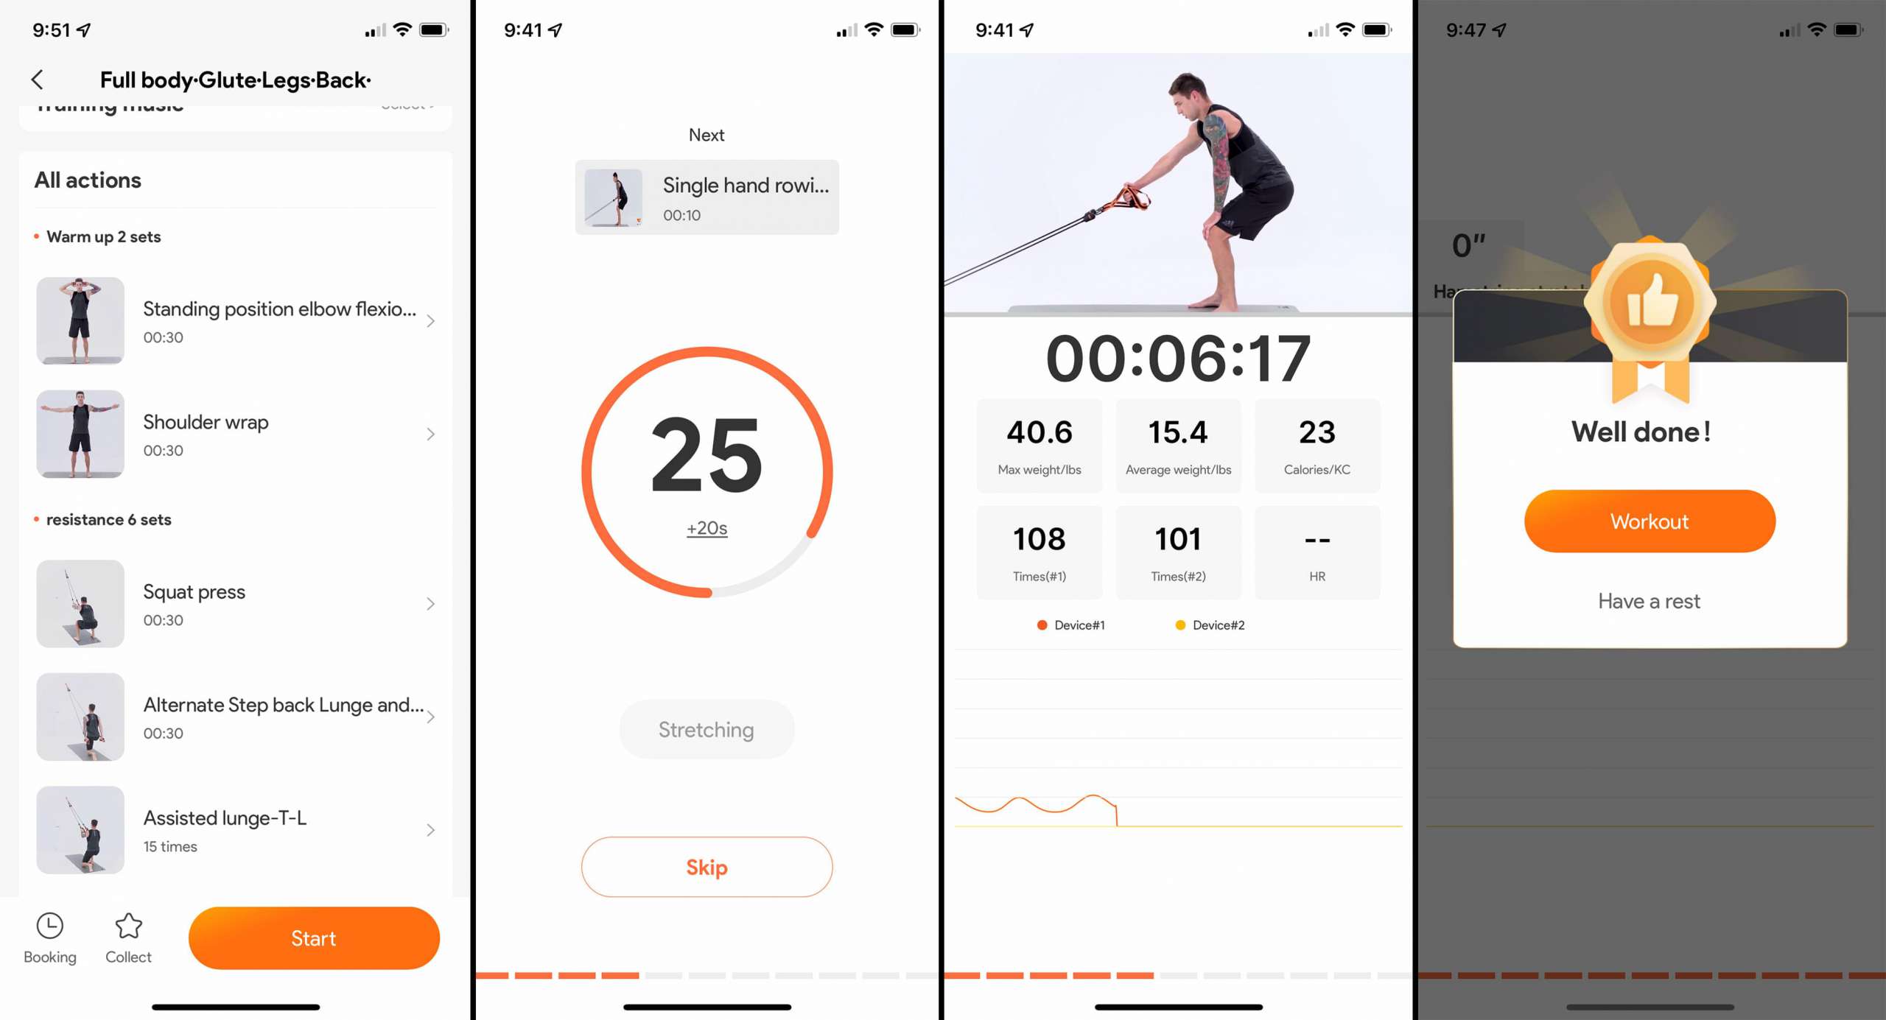1886x1020 pixels.
Task: Tap the +20s timer extension icon
Action: [709, 527]
